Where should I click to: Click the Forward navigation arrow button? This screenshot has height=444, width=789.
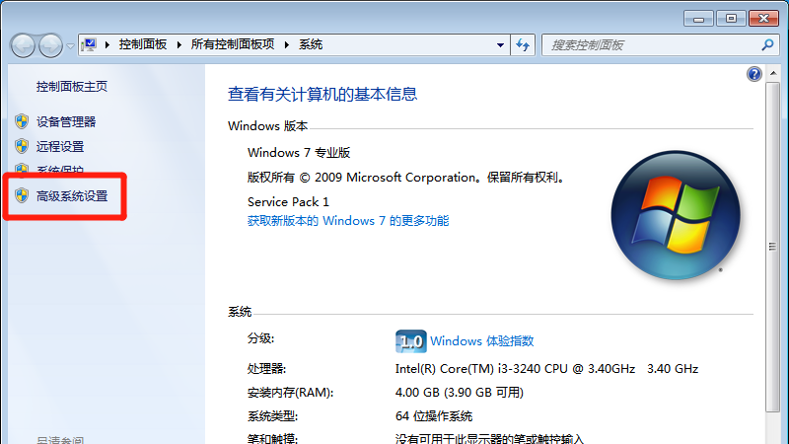pyautogui.click(x=50, y=45)
